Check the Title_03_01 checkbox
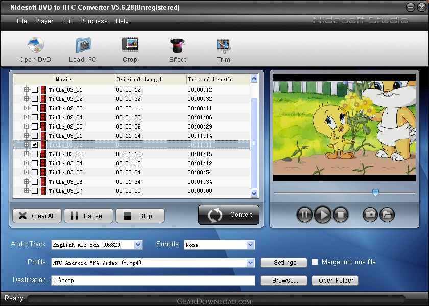429x306 pixels. pyautogui.click(x=35, y=136)
